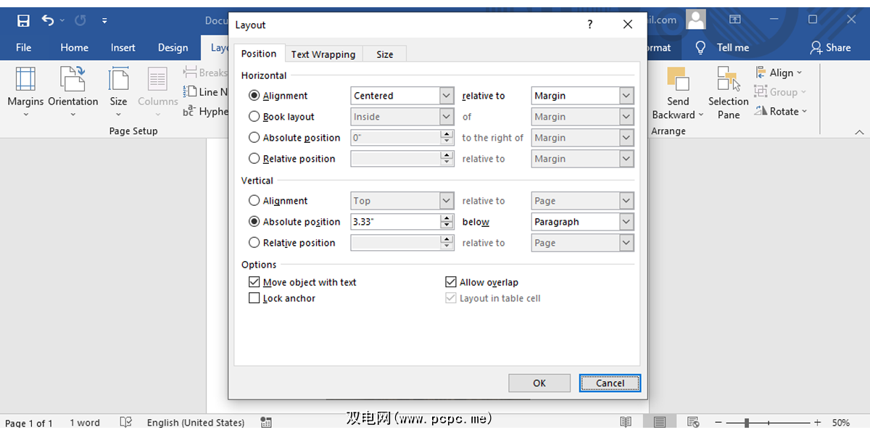Click the Save icon in title bar
The height and width of the screenshot is (435, 870).
click(23, 20)
